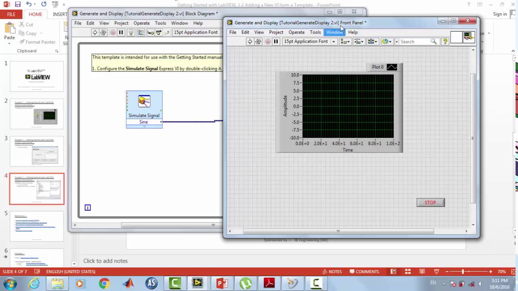Screen dimensions: 518x291
Task: Expand Clipboard group dialog launcher
Action: click(57, 51)
